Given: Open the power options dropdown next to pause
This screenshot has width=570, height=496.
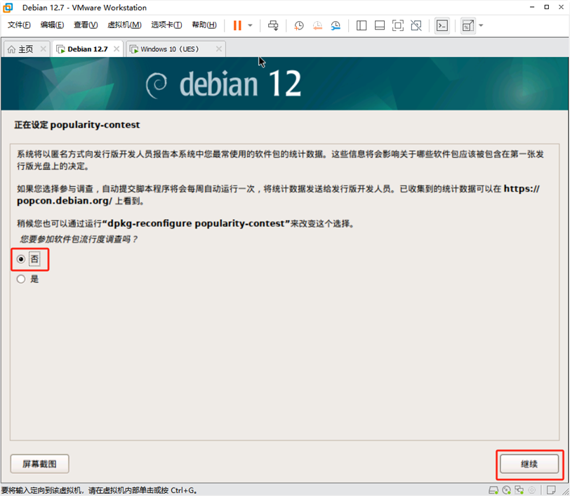Looking at the screenshot, I should [x=250, y=25].
